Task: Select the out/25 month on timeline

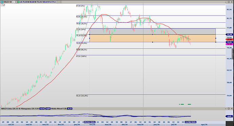Action: click(x=29, y=125)
